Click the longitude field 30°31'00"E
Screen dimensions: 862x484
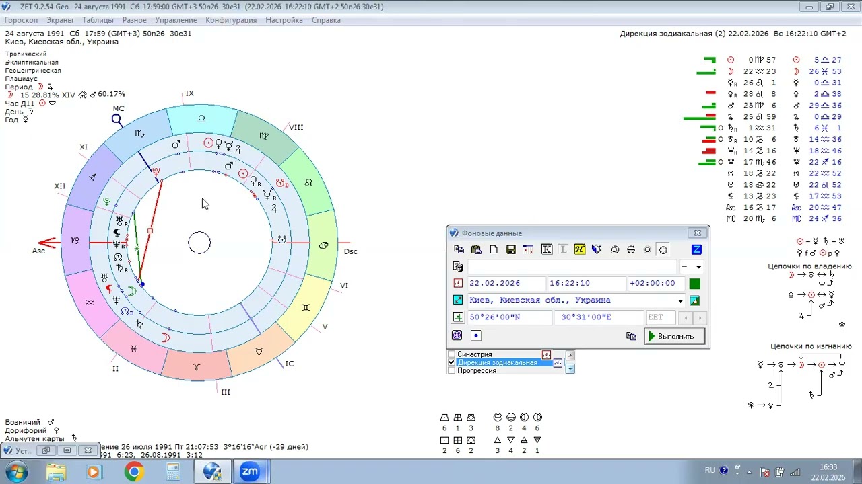(599, 317)
